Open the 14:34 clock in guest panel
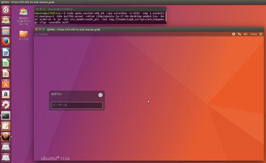Image resolution: width=266 pixels, height=163 pixels. (253, 34)
